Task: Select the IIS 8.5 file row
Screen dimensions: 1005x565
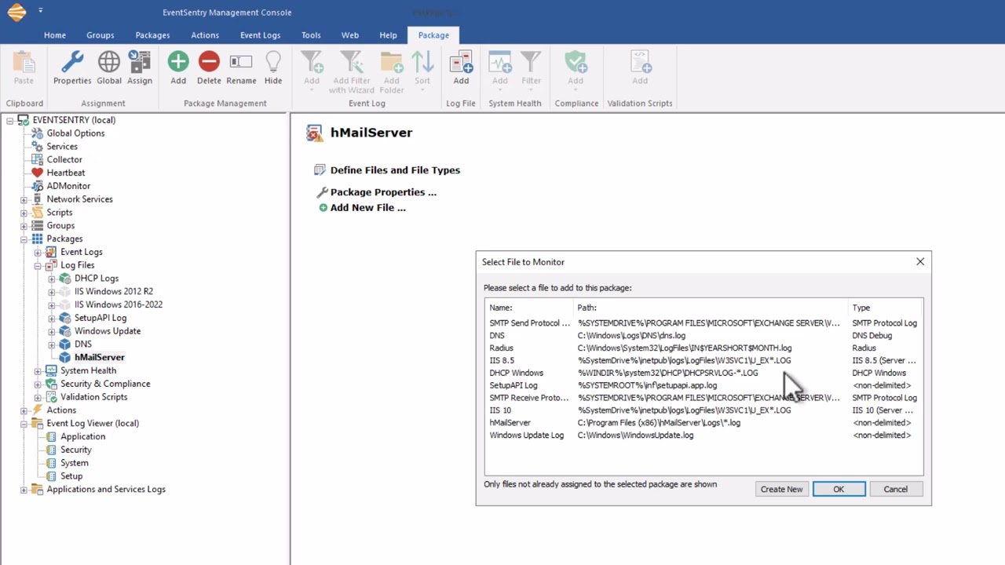Action: [x=703, y=361]
